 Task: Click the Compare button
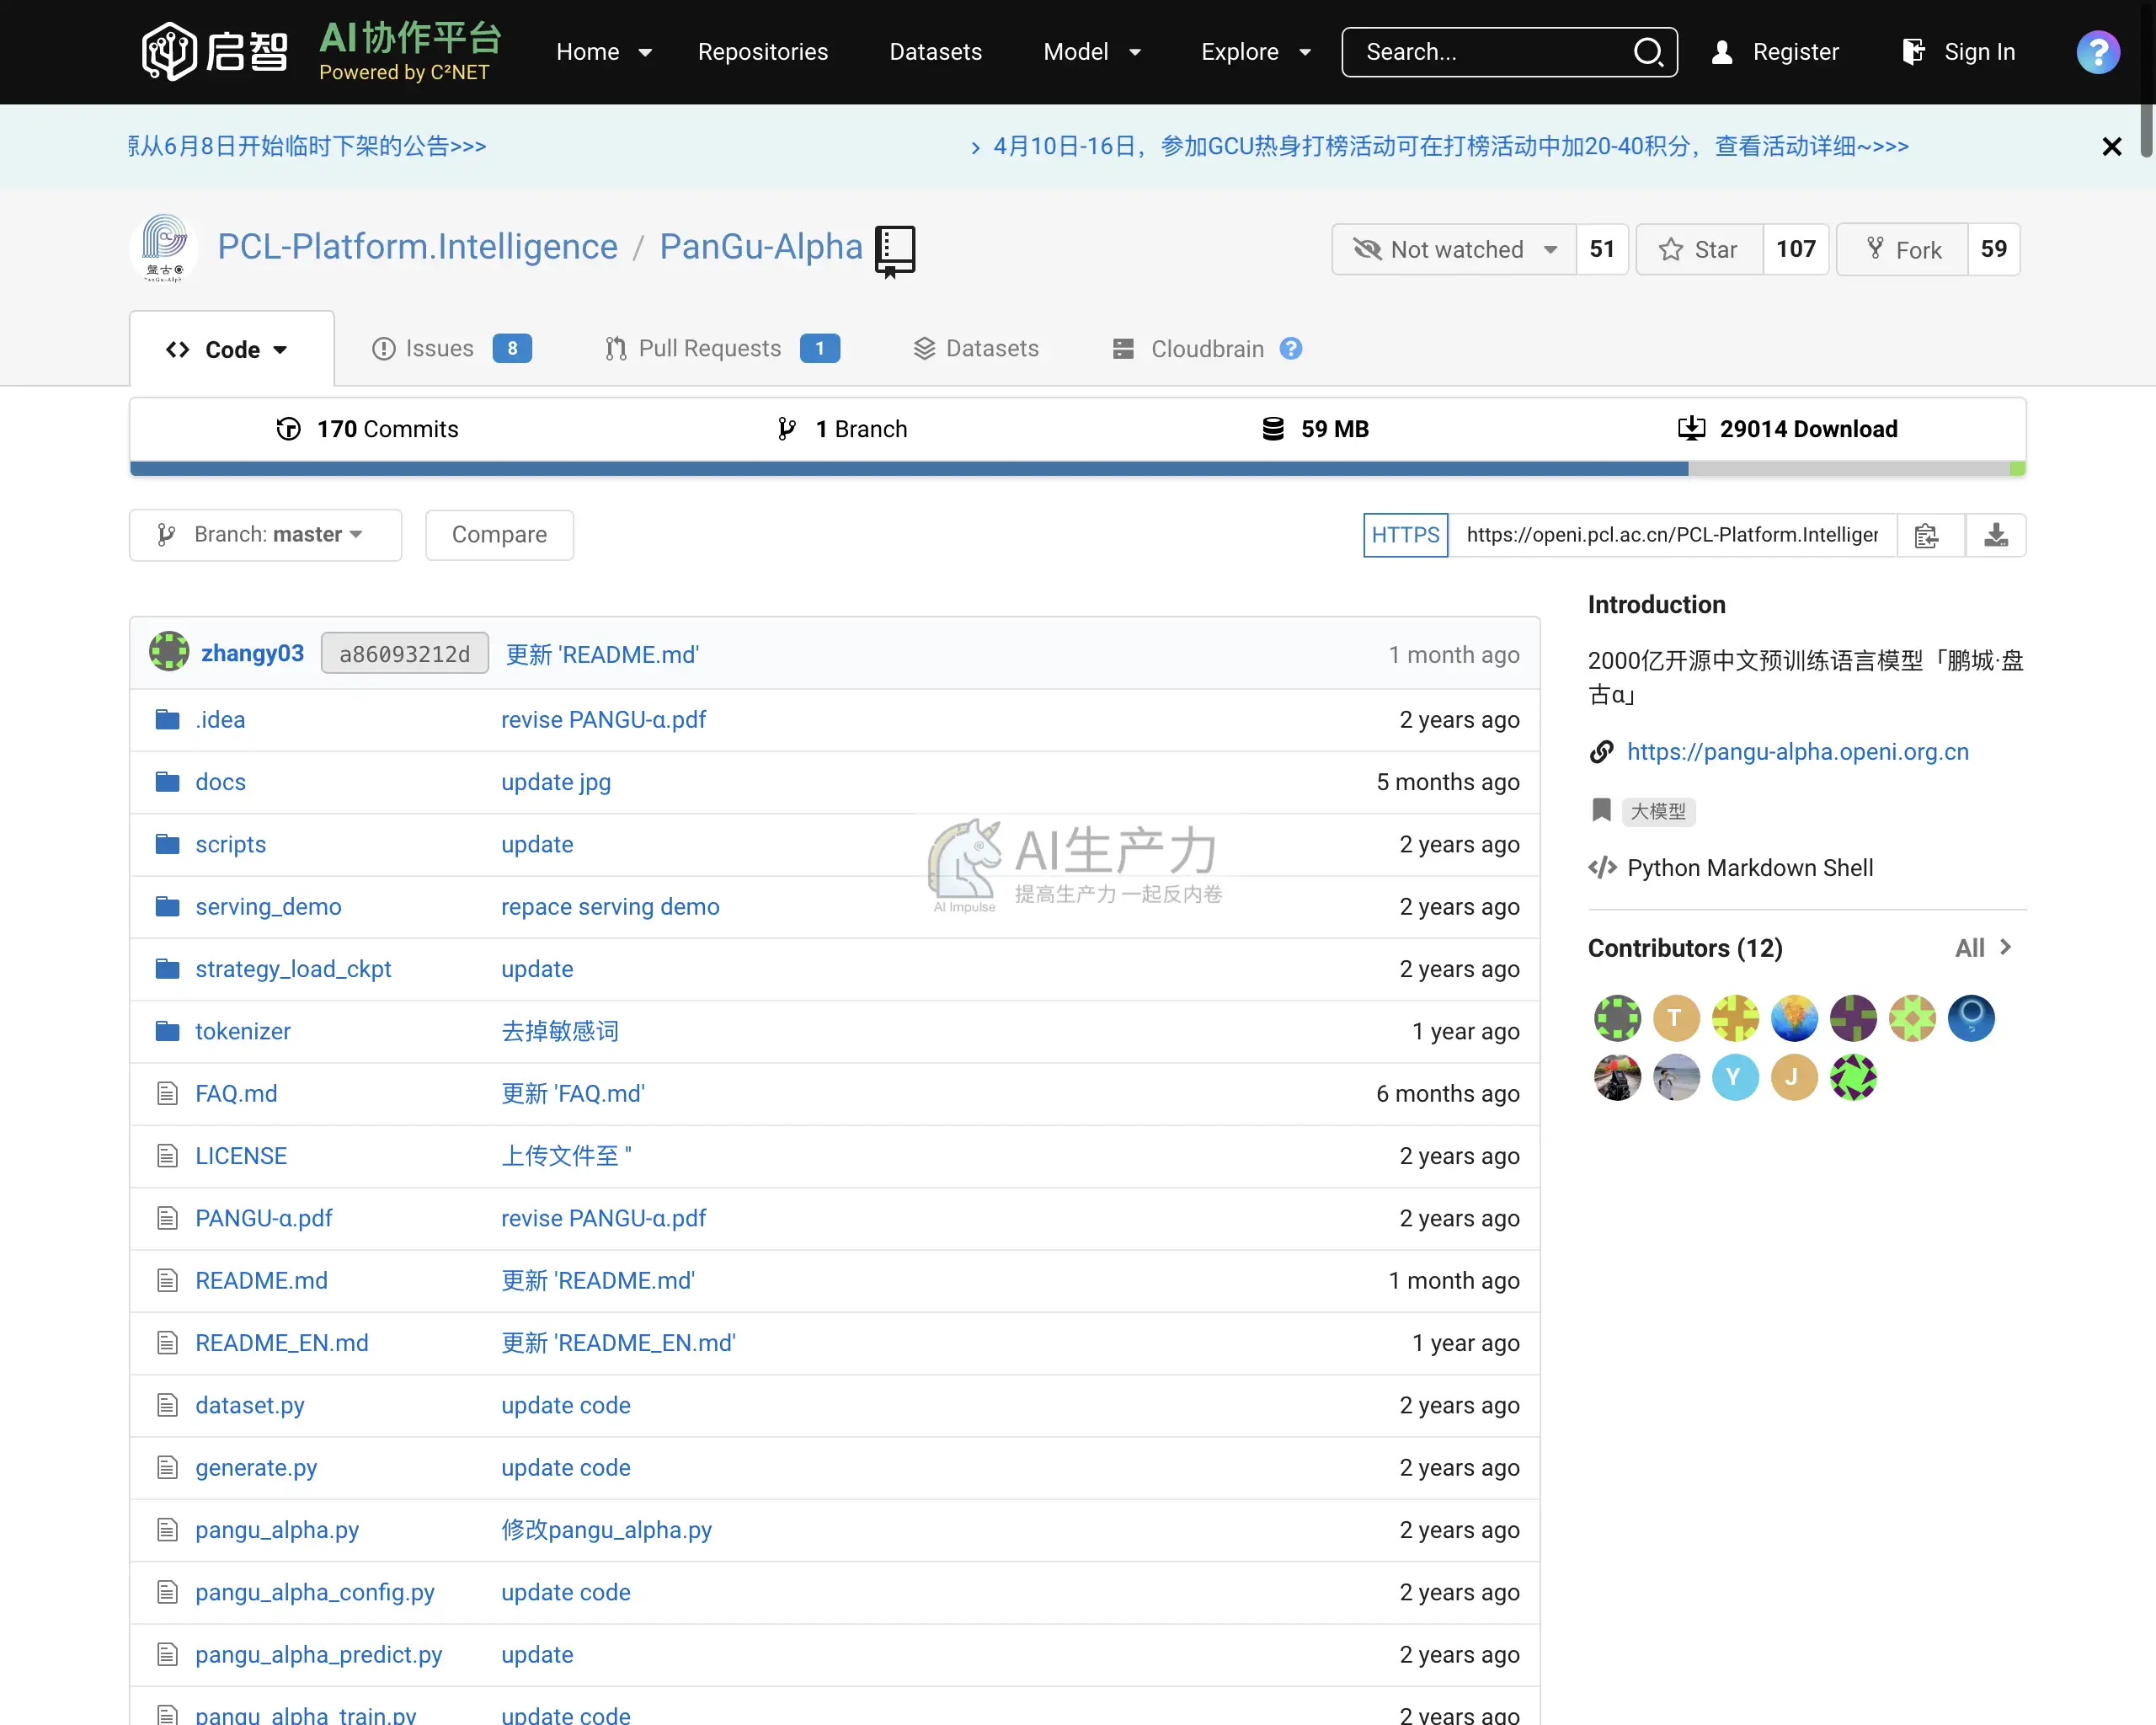[x=499, y=535]
